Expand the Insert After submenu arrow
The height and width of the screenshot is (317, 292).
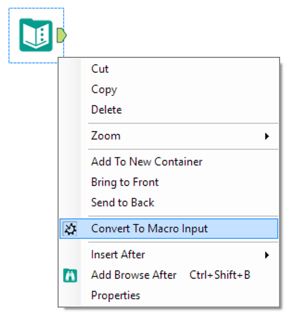coord(267,255)
